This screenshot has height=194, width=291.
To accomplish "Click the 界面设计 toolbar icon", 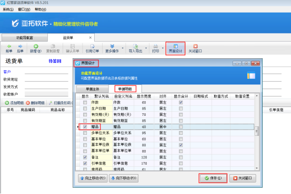I will tap(176, 46).
